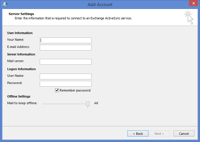Uncheck the Remember password checkbox
This screenshot has height=142, width=200.
click(57, 90)
